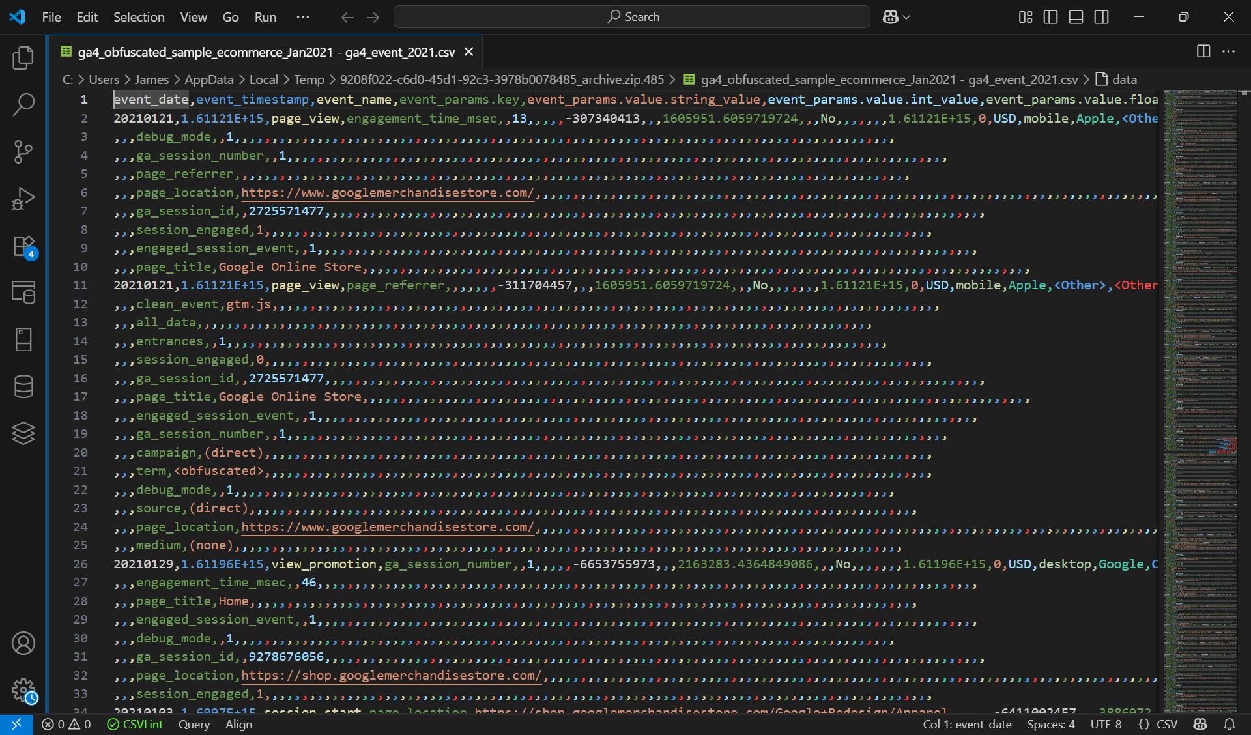1251x735 pixels.
Task: Open the Copilot dropdown in title bar
Action: (897, 17)
